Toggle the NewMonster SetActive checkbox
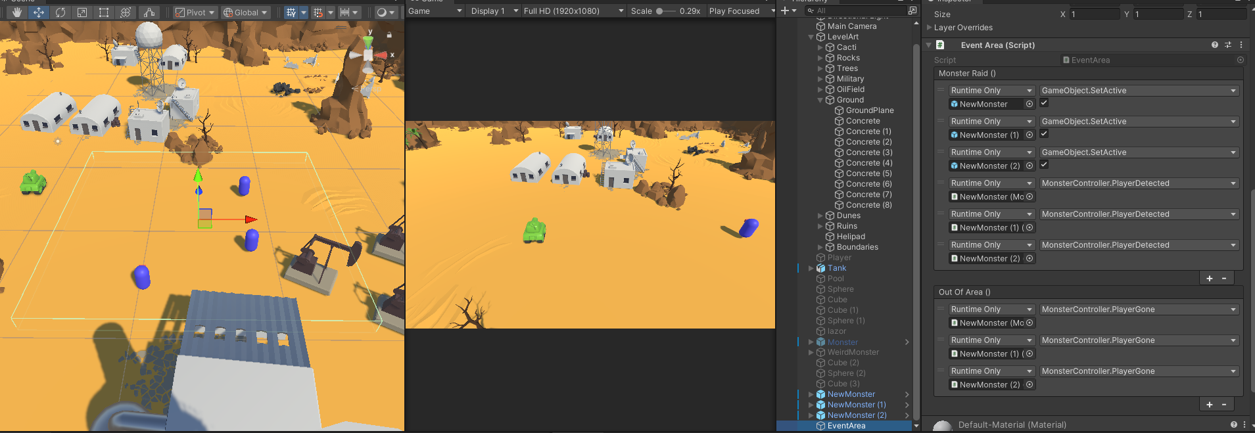The image size is (1255, 433). point(1044,103)
